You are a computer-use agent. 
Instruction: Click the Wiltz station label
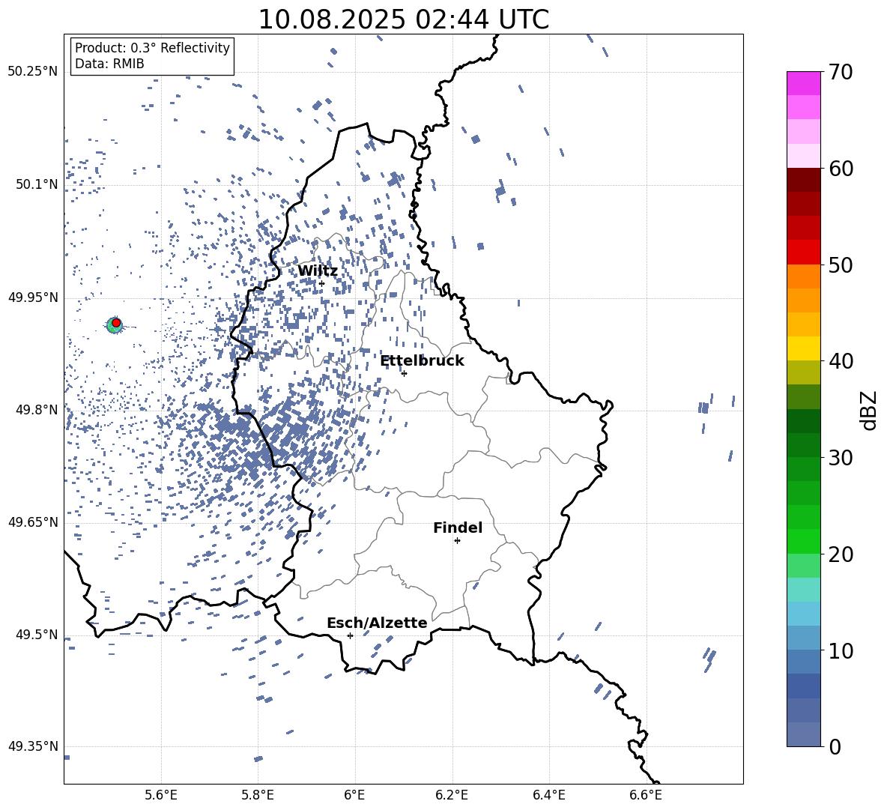point(318,270)
